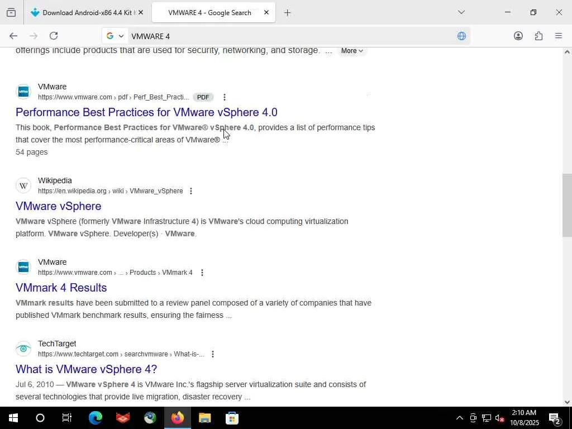Click the scrollbar down arrow
This screenshot has width=572, height=429.
(567, 402)
